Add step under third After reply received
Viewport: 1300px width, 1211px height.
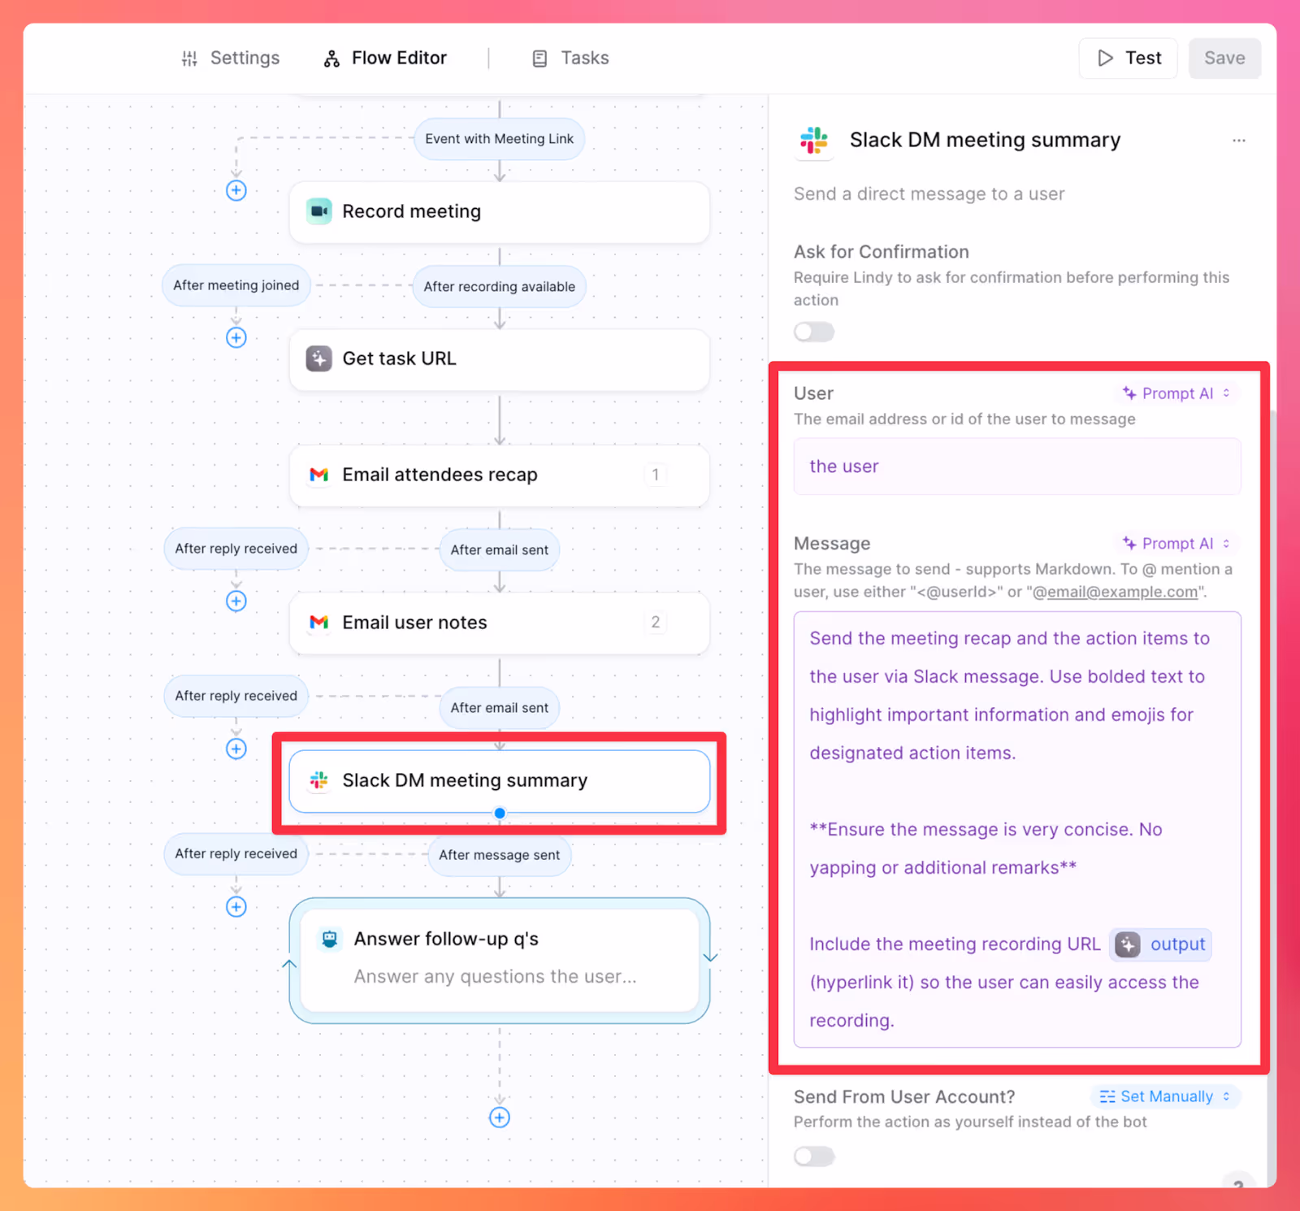(x=236, y=906)
